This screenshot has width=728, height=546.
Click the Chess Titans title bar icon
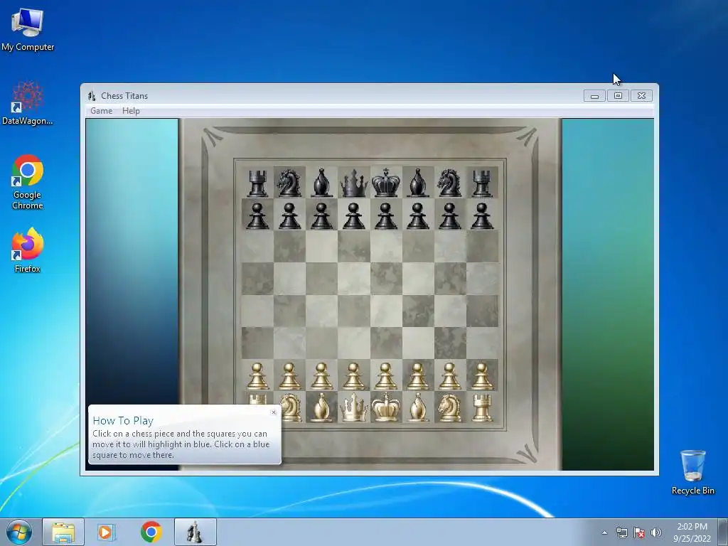click(92, 96)
